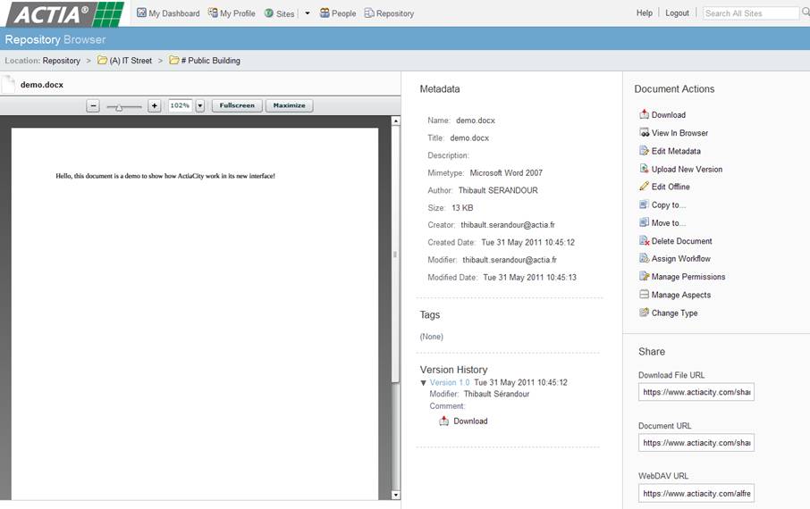The height and width of the screenshot is (509, 810).
Task: Click the zoom in plus button
Action: point(154,105)
